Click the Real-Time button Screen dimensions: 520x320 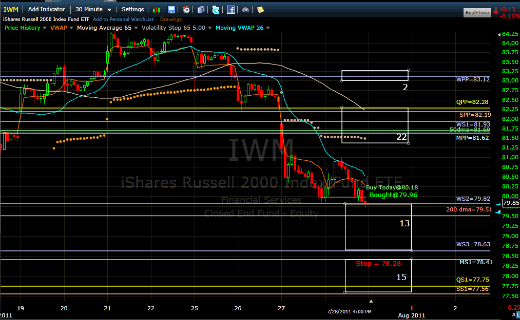coord(477,13)
